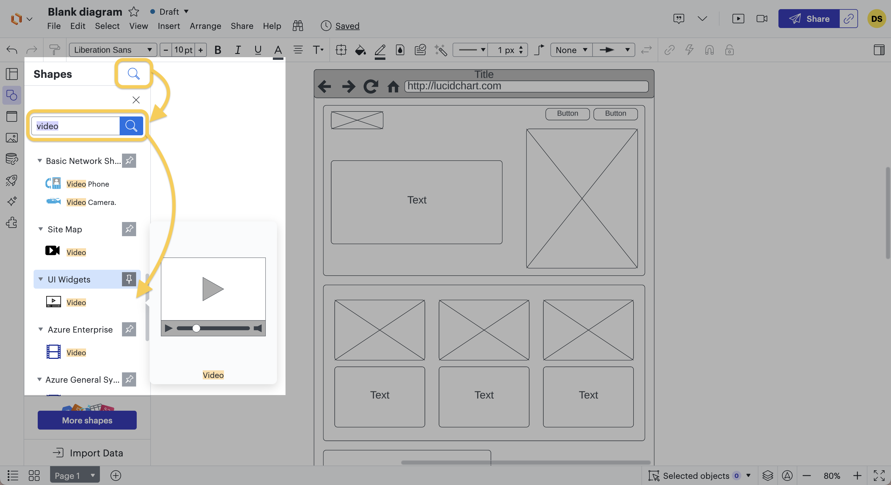This screenshot has height=485, width=891.
Task: Collapse the Basic Network Shapes section
Action: (x=40, y=161)
